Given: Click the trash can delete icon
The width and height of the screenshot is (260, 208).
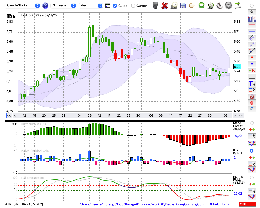Looking at the screenshot, I should [x=155, y=5].
